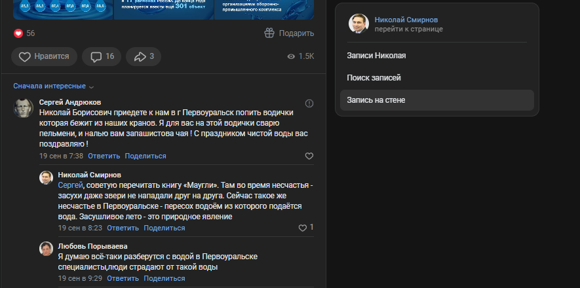Viewport: 580px width, 288px height.
Task: Click Любовь Порываева's avatar
Action: click(46, 249)
